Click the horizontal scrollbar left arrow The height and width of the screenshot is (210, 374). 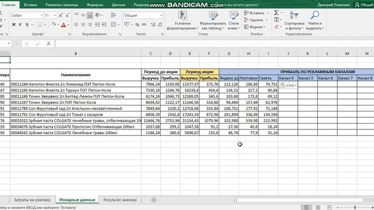pyautogui.click(x=234, y=200)
